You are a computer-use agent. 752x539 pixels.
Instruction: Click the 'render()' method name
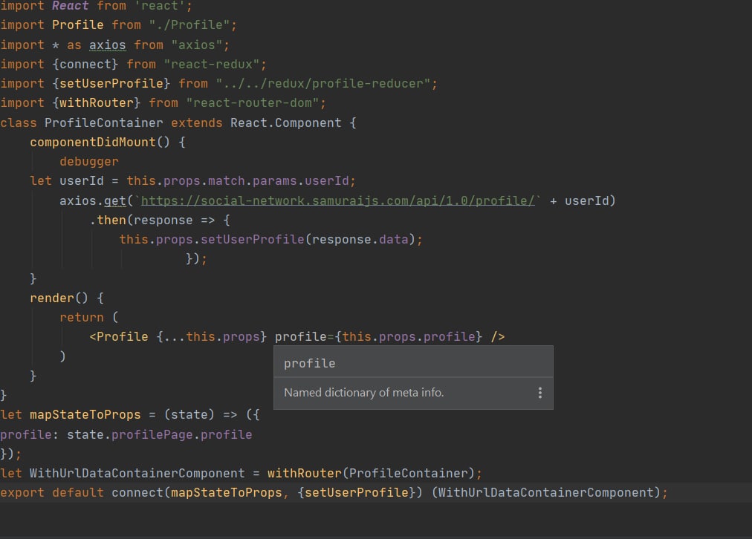(x=59, y=298)
